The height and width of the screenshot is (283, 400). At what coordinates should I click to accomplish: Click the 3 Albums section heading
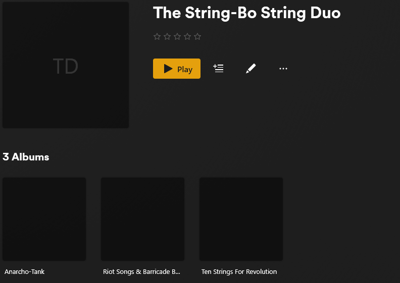[26, 157]
